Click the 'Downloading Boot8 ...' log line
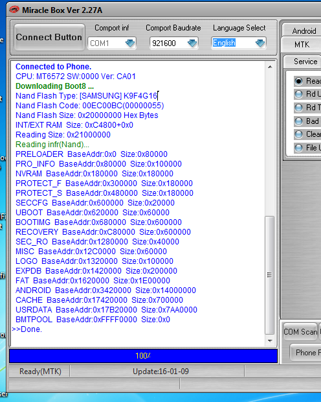The image size is (321, 402). [54, 86]
